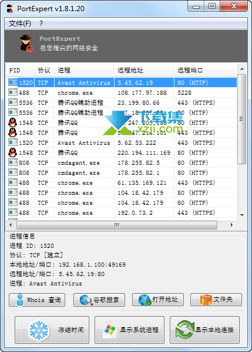Image resolution: width=252 pixels, height=352 pixels.
Task: Maximize the PortExpert window
Action: (212, 6)
